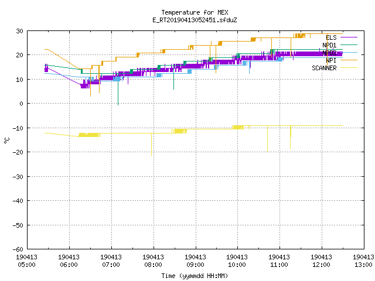Screen dimensions: 375x281
Task: Click the yellow SCANNER spike near 08:00
Action: pyautogui.click(x=151, y=145)
